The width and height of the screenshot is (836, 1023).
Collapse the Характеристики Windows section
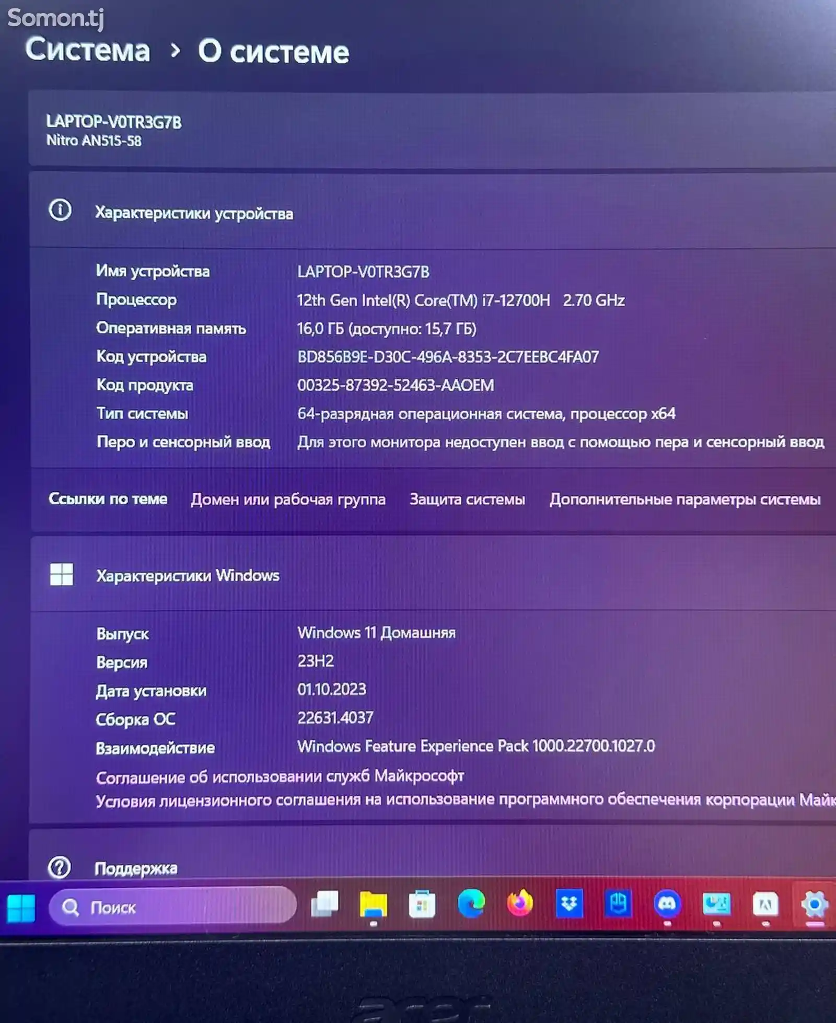(433, 574)
